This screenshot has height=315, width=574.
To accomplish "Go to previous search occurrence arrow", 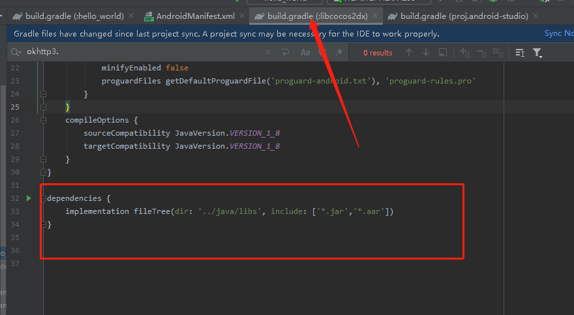I will (x=409, y=52).
